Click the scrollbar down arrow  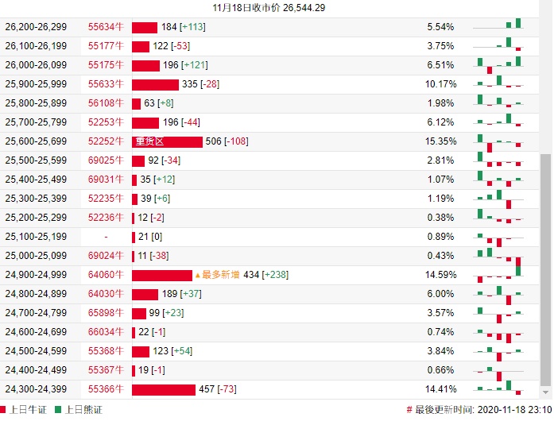tap(545, 392)
